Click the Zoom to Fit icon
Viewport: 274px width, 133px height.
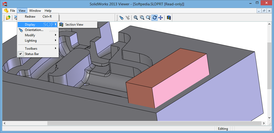point(136,17)
